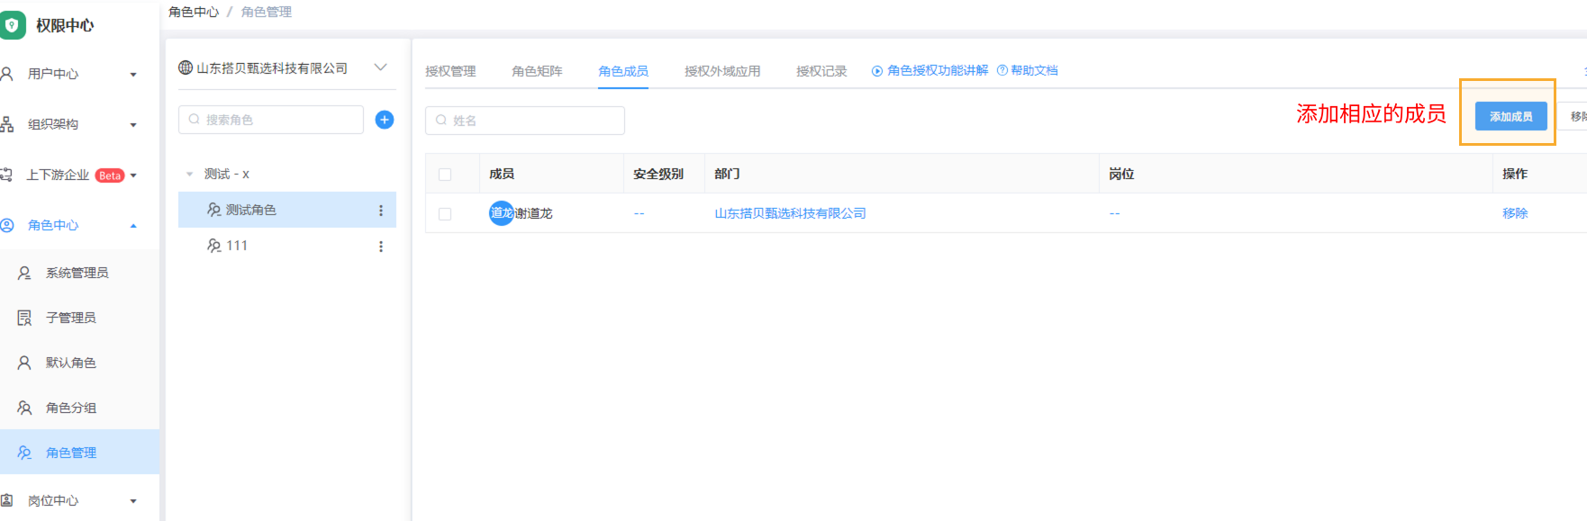Click 角色管理 breadcrumb text
The image size is (1587, 521).
coord(267,12)
